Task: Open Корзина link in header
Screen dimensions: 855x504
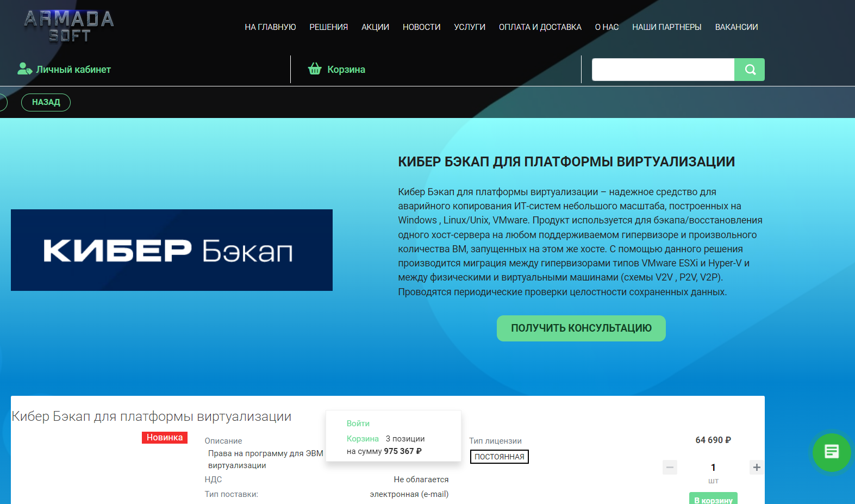Action: pyautogui.click(x=346, y=70)
